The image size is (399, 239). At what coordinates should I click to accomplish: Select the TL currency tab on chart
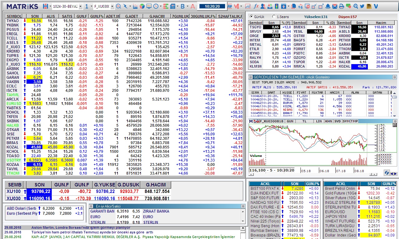point(305,121)
